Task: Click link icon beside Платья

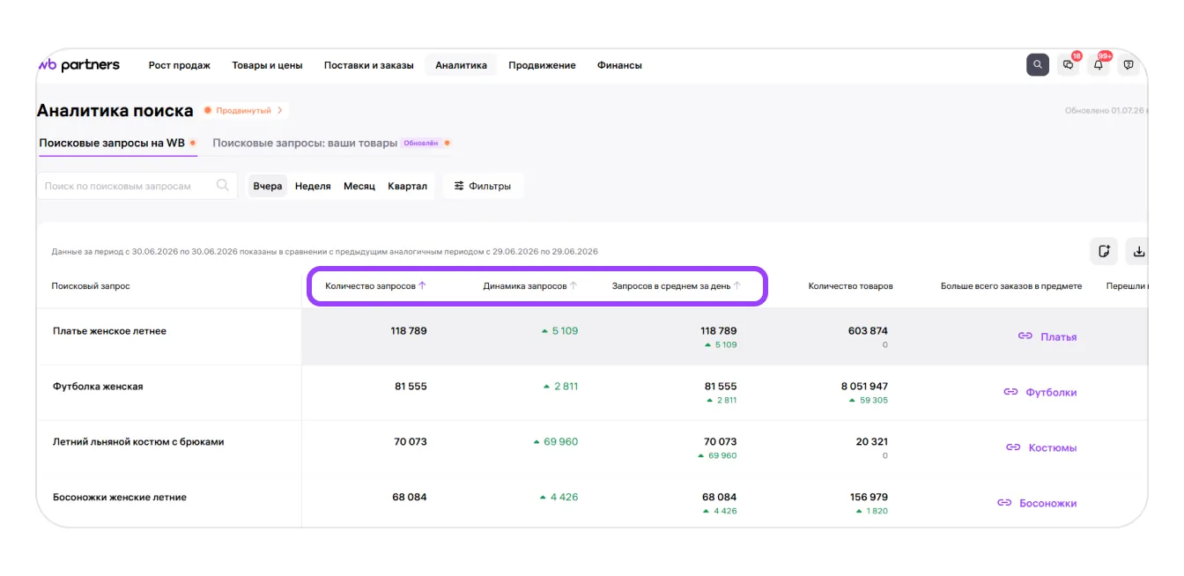Action: (1025, 336)
